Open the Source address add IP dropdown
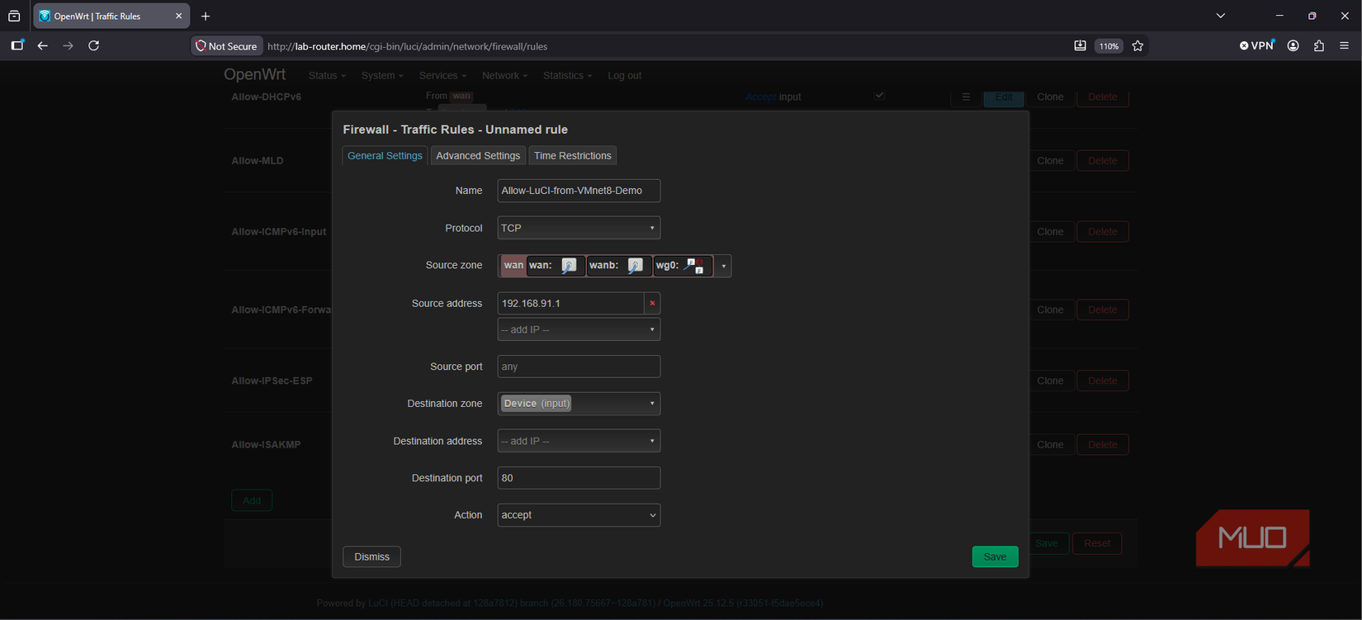 pos(579,329)
